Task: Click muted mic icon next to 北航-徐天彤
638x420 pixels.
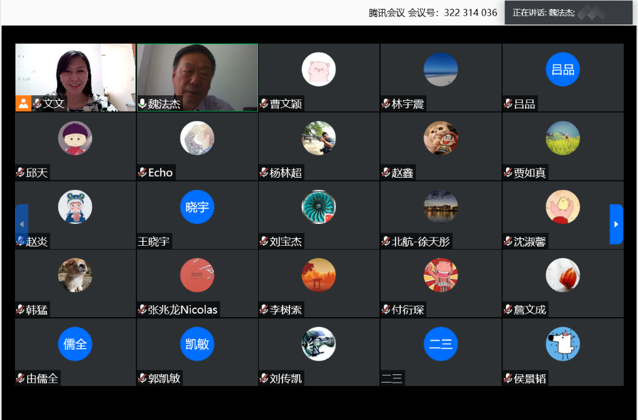Action: (386, 241)
